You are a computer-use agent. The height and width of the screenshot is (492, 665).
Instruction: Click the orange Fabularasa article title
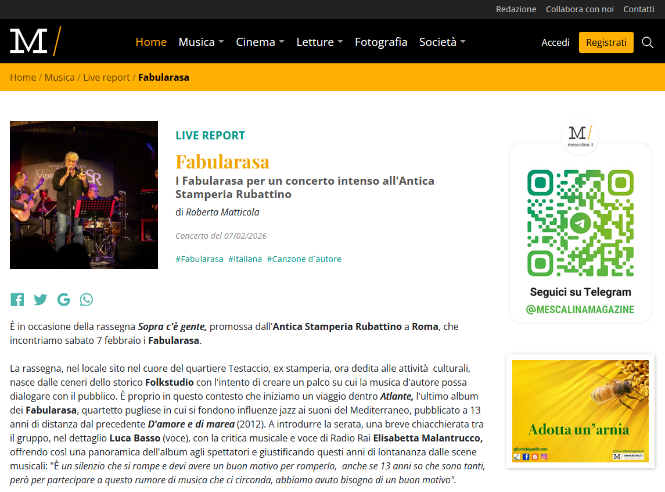(x=222, y=161)
